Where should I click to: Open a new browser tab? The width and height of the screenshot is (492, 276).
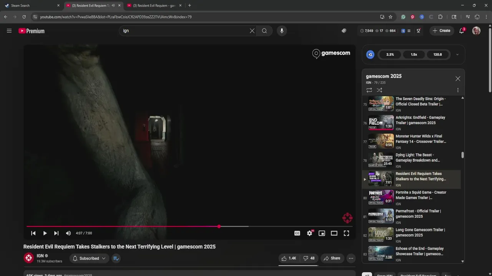(x=189, y=5)
